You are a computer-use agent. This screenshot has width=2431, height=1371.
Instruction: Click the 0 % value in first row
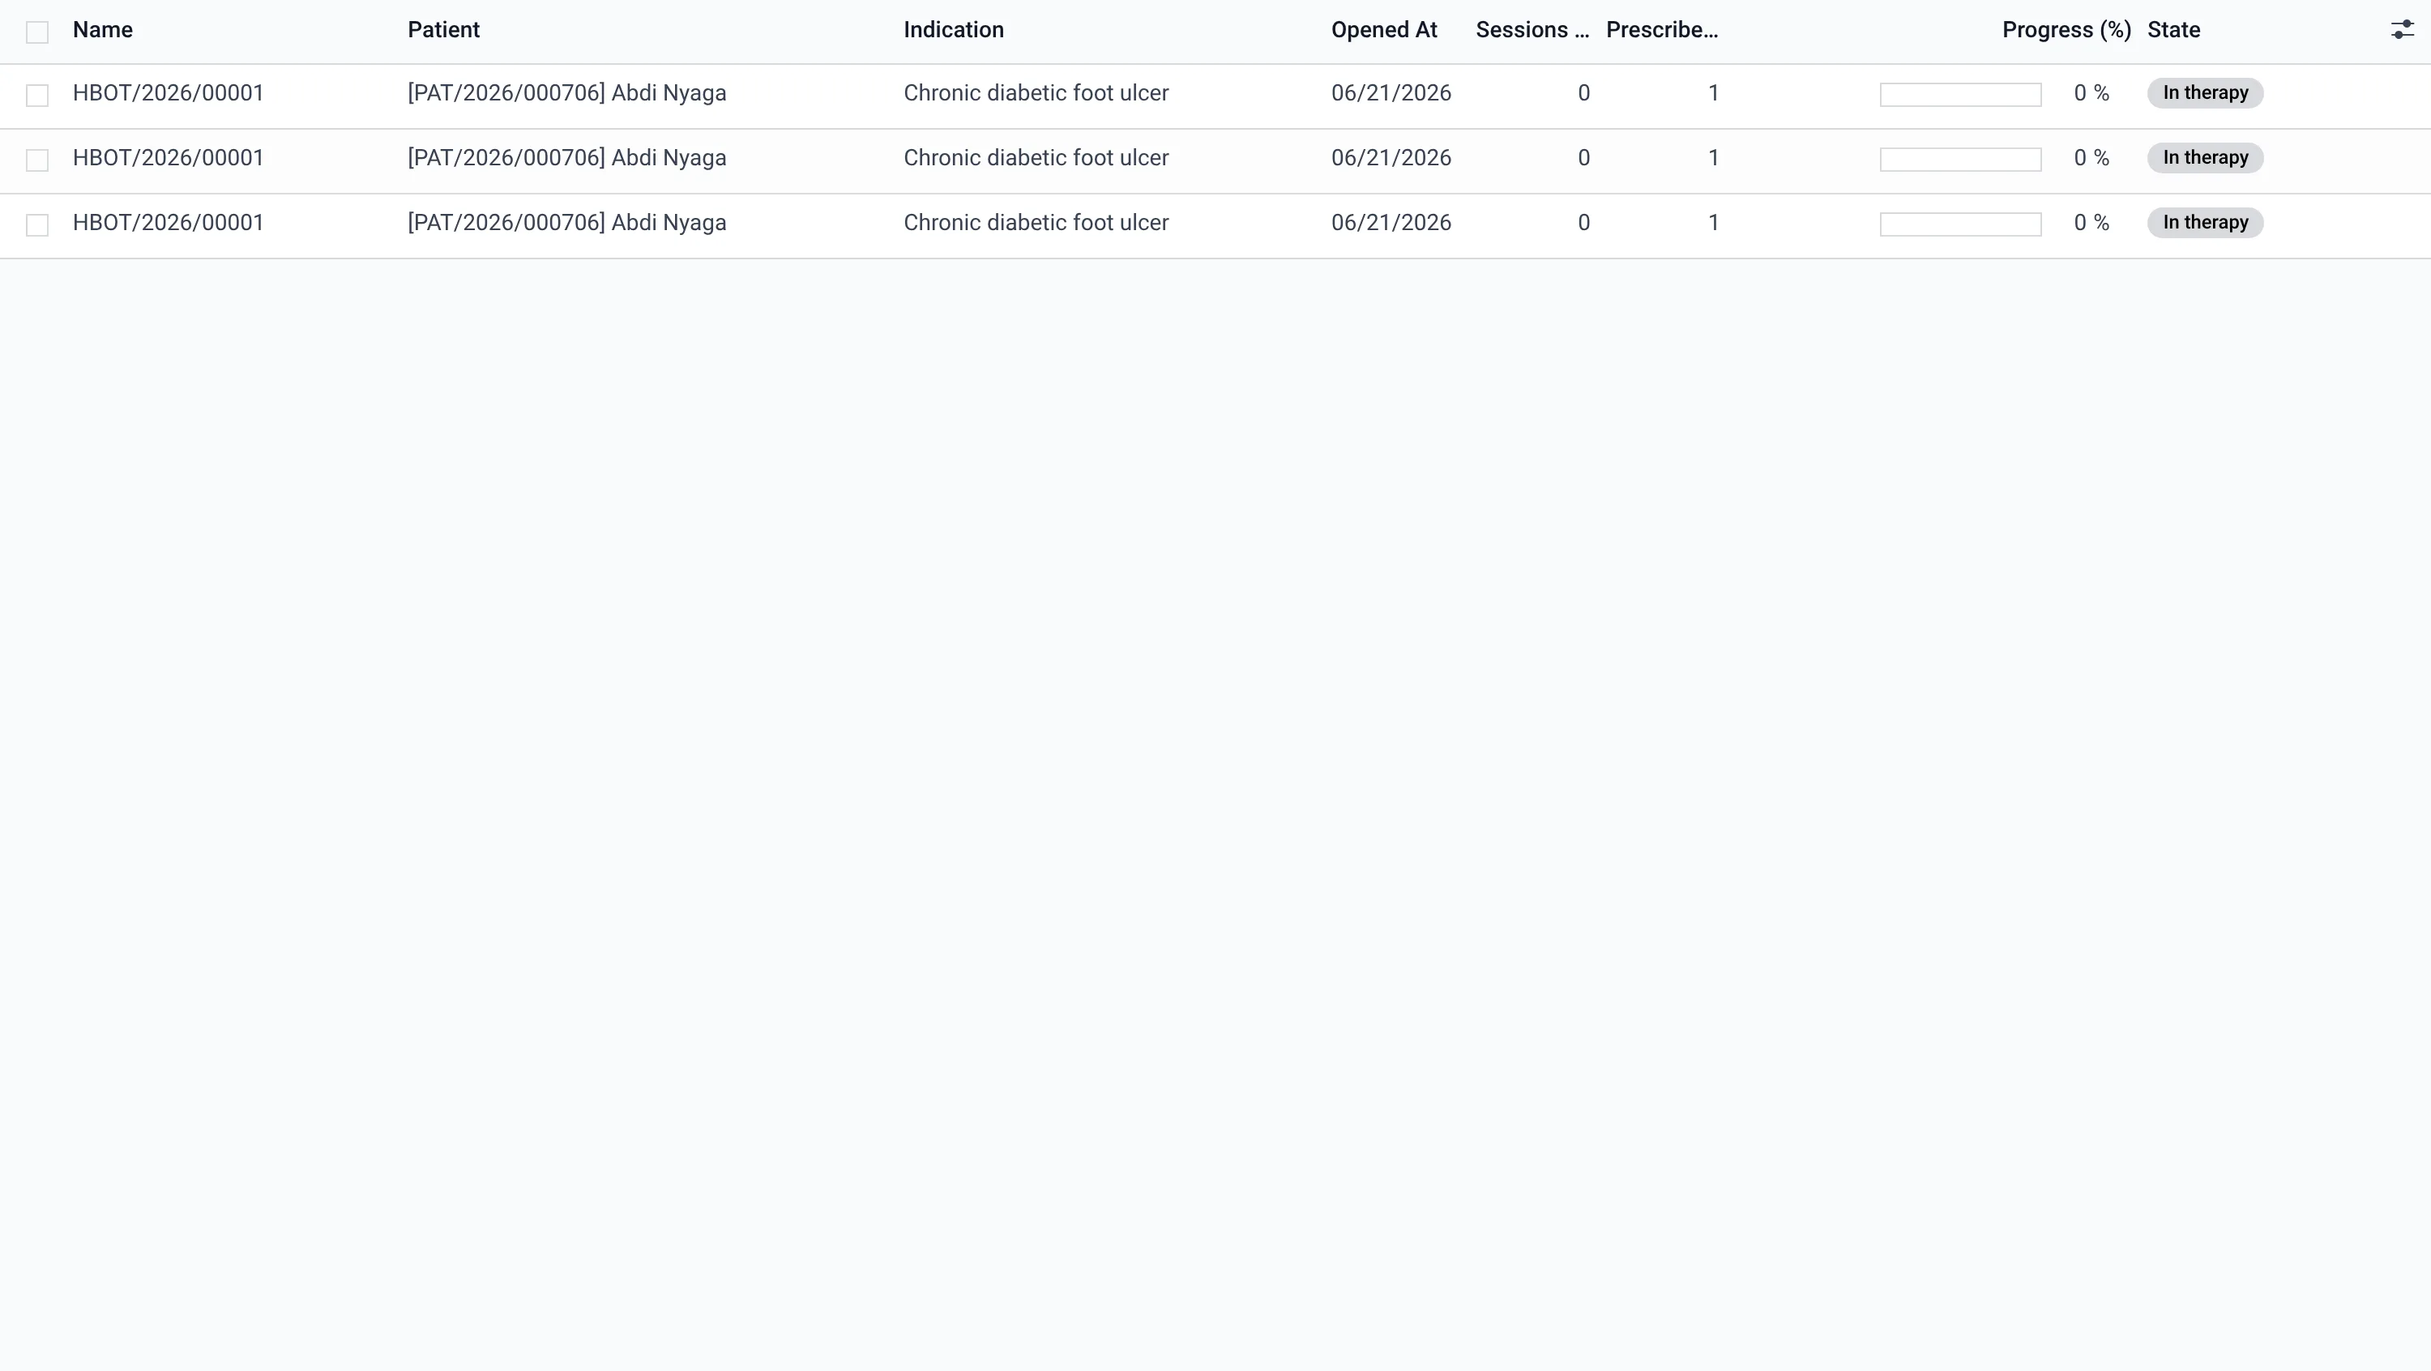pyautogui.click(x=2091, y=93)
